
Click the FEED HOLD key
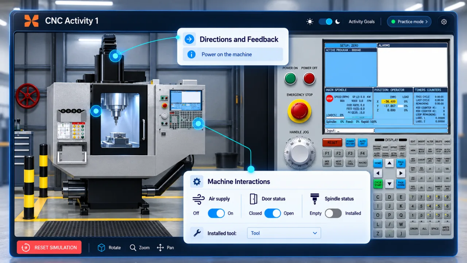coord(413,187)
